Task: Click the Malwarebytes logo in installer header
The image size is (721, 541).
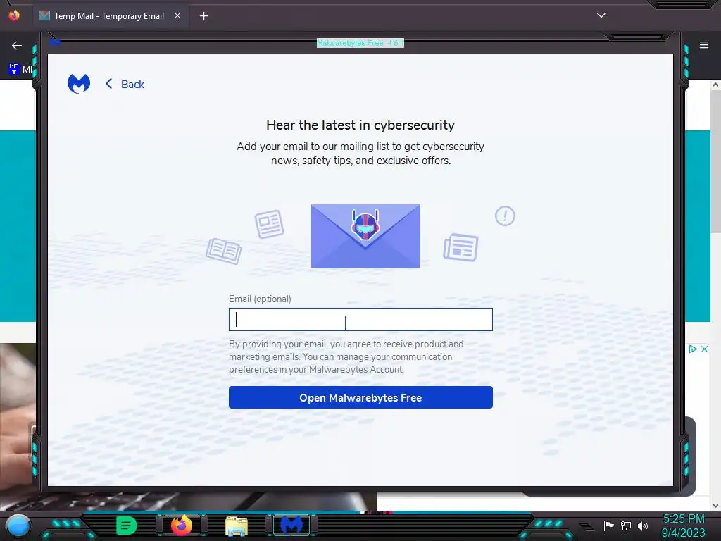Action: click(x=79, y=84)
